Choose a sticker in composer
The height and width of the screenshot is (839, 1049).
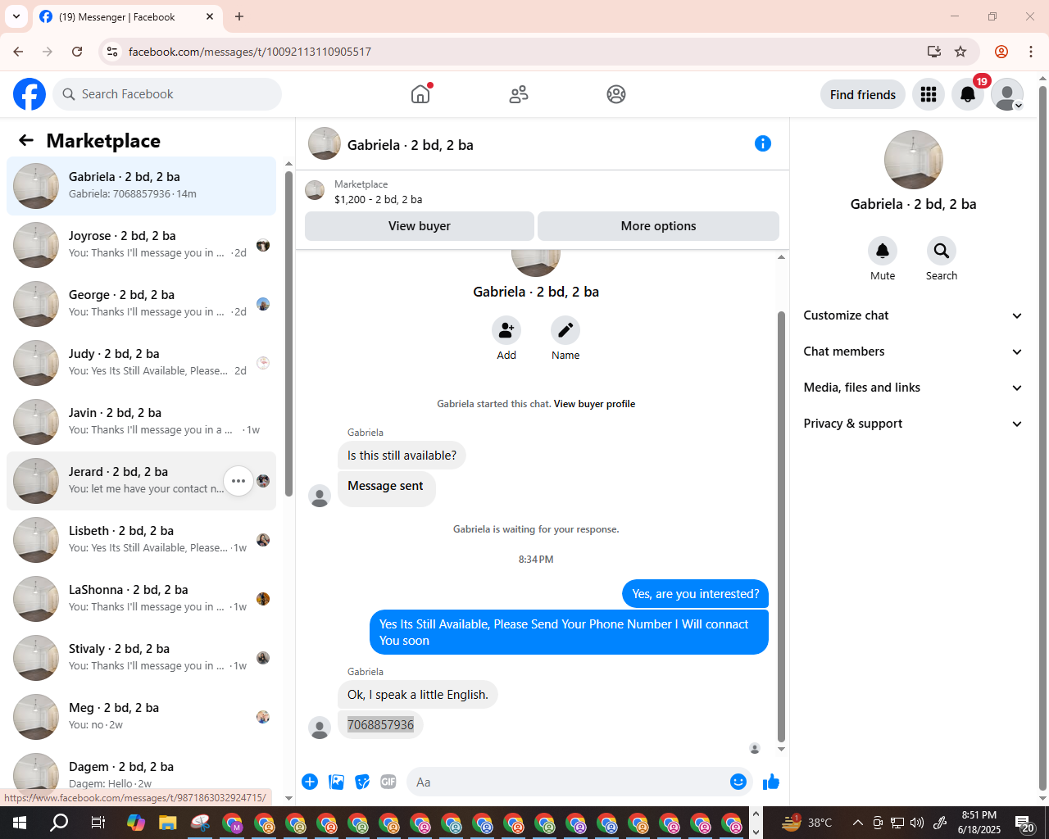coord(362,782)
